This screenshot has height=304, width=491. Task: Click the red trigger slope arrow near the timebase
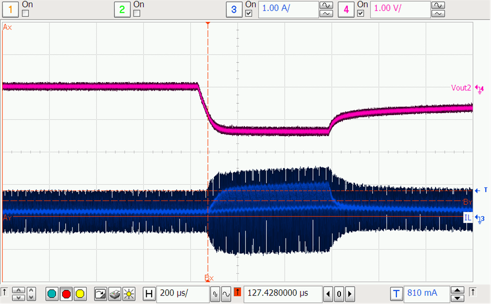(238, 291)
